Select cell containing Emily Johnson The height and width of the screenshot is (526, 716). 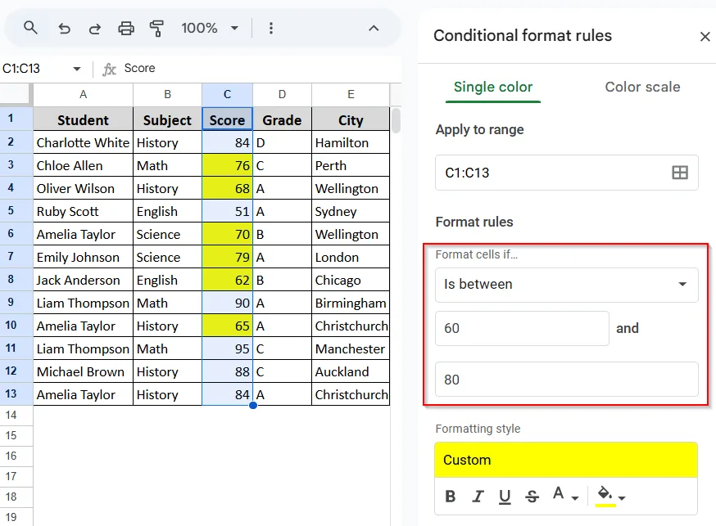[83, 257]
